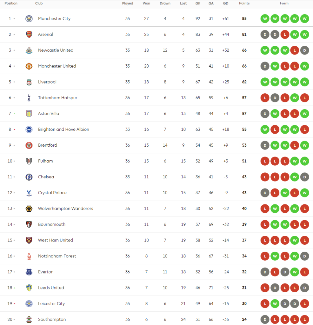
Task: Click the Manchester City club crest
Action: (x=29, y=19)
